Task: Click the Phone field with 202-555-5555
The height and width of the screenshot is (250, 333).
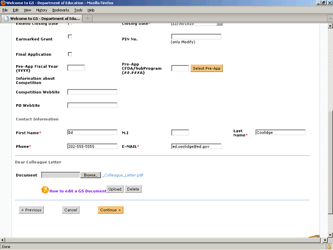Action: tap(92, 146)
